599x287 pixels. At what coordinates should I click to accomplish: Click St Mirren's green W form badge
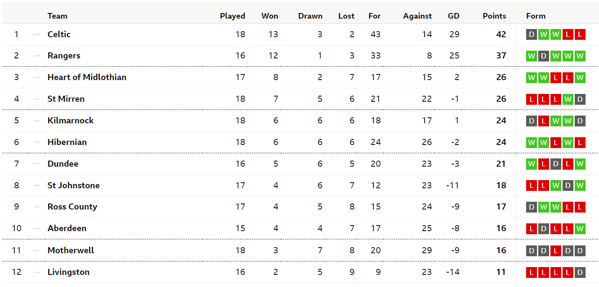pos(568,99)
